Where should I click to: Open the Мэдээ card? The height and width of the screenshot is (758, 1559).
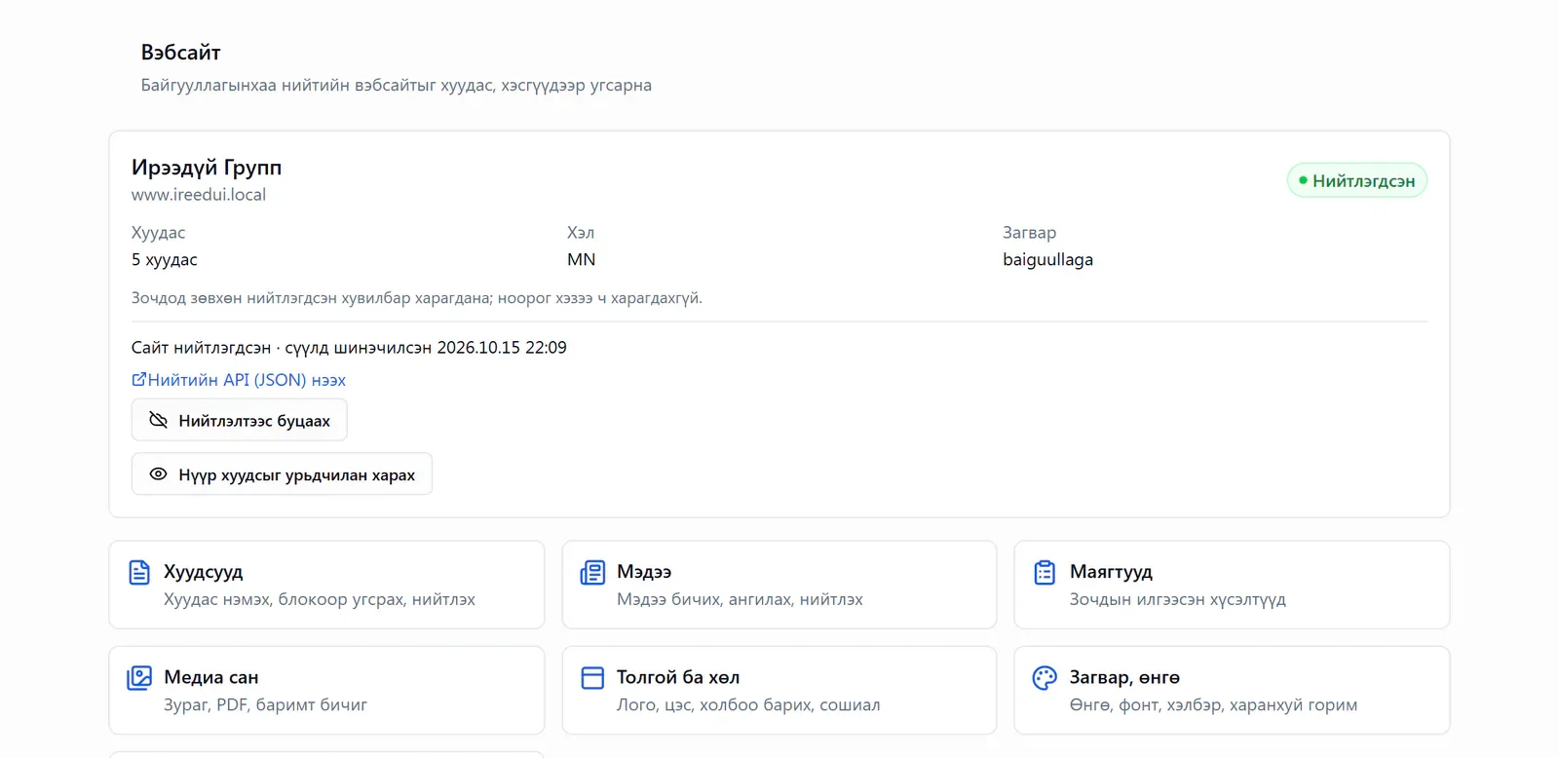click(x=779, y=585)
